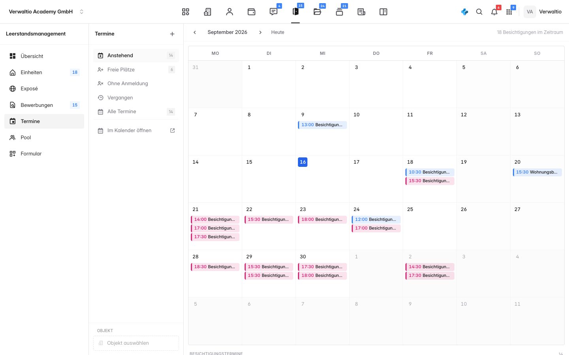Open the vacancy door icon with badge 15
Image resolution: width=569 pixels, height=355 pixels.
(296, 12)
